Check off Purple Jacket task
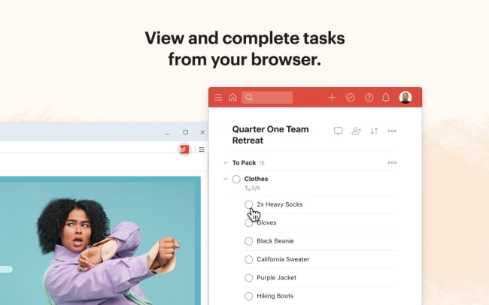Screen dimensions: 489x305 [248, 278]
